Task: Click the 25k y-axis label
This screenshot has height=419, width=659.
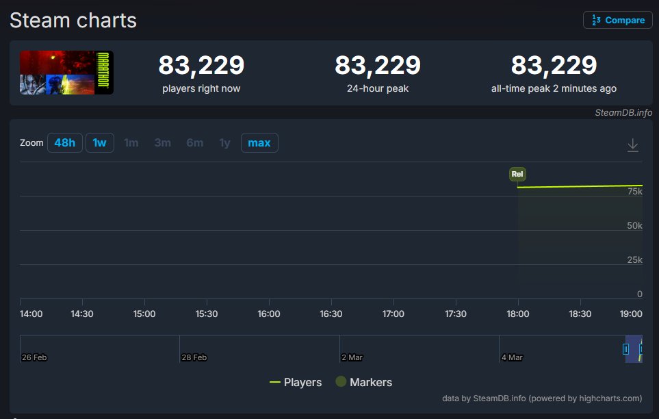Action: [x=634, y=260]
